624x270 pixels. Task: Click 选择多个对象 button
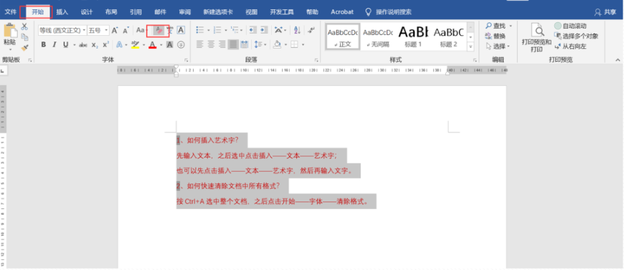pyautogui.click(x=576, y=37)
